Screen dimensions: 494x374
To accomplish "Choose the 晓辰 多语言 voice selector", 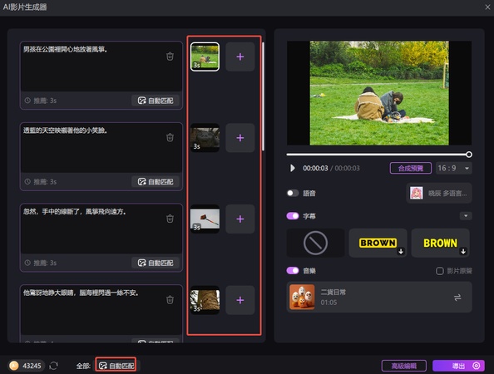I will [439, 193].
